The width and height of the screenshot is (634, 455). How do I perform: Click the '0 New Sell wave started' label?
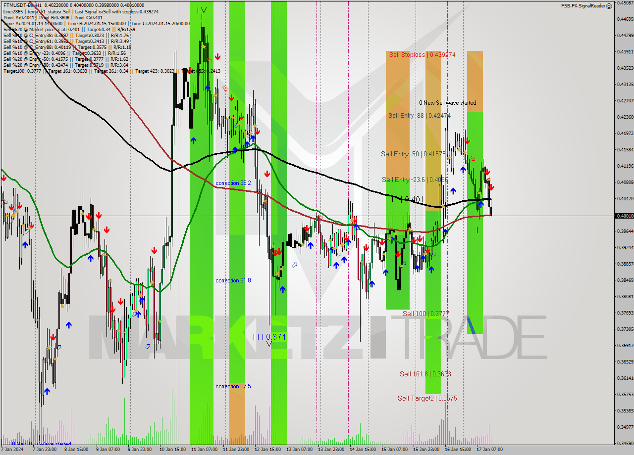coord(447,103)
